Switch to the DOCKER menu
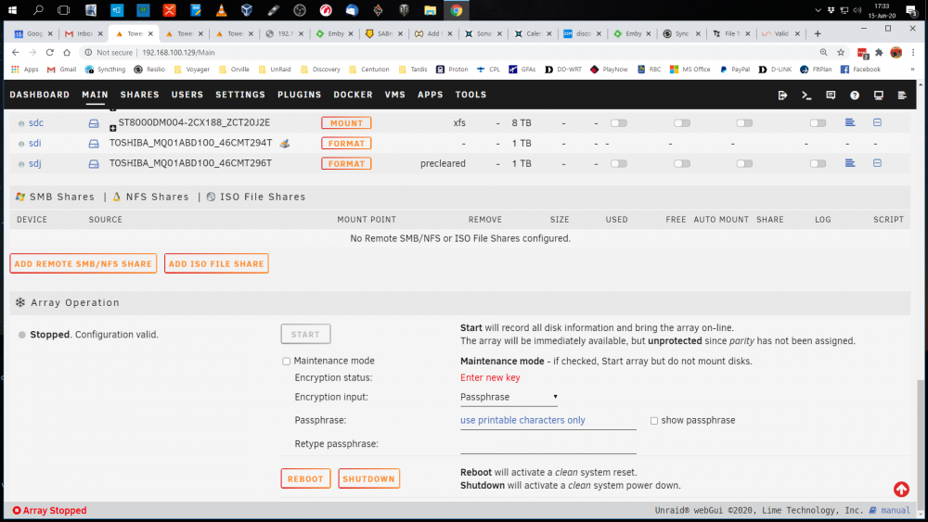 tap(354, 95)
